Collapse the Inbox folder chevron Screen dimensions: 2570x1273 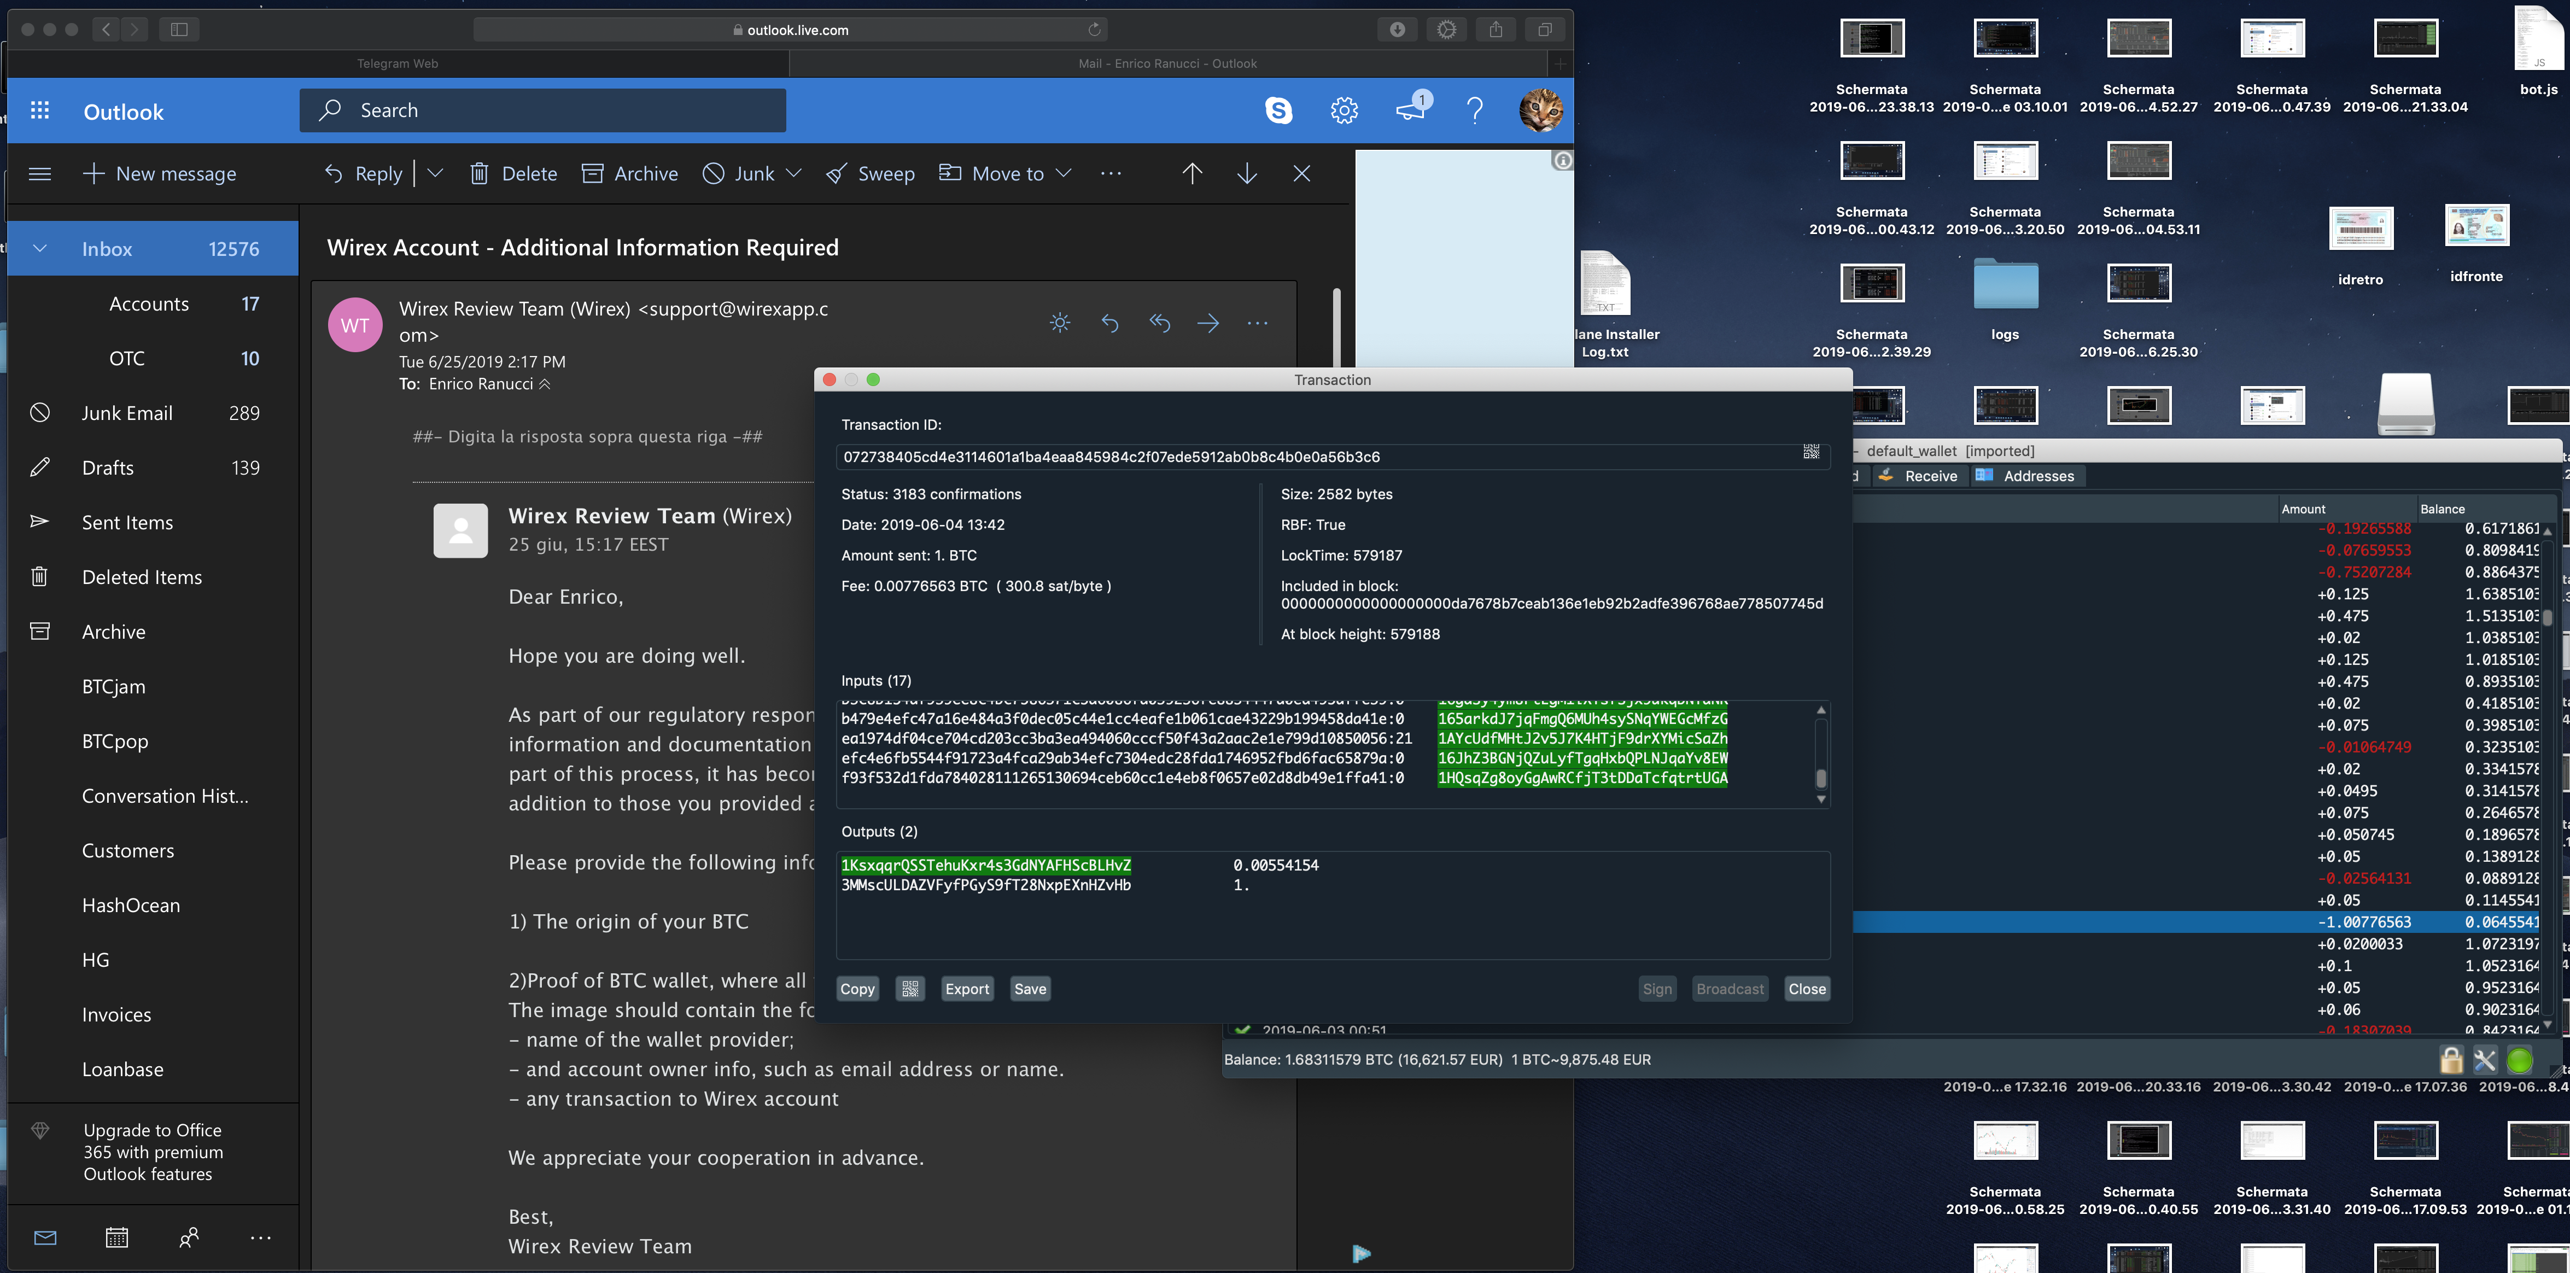(x=40, y=249)
